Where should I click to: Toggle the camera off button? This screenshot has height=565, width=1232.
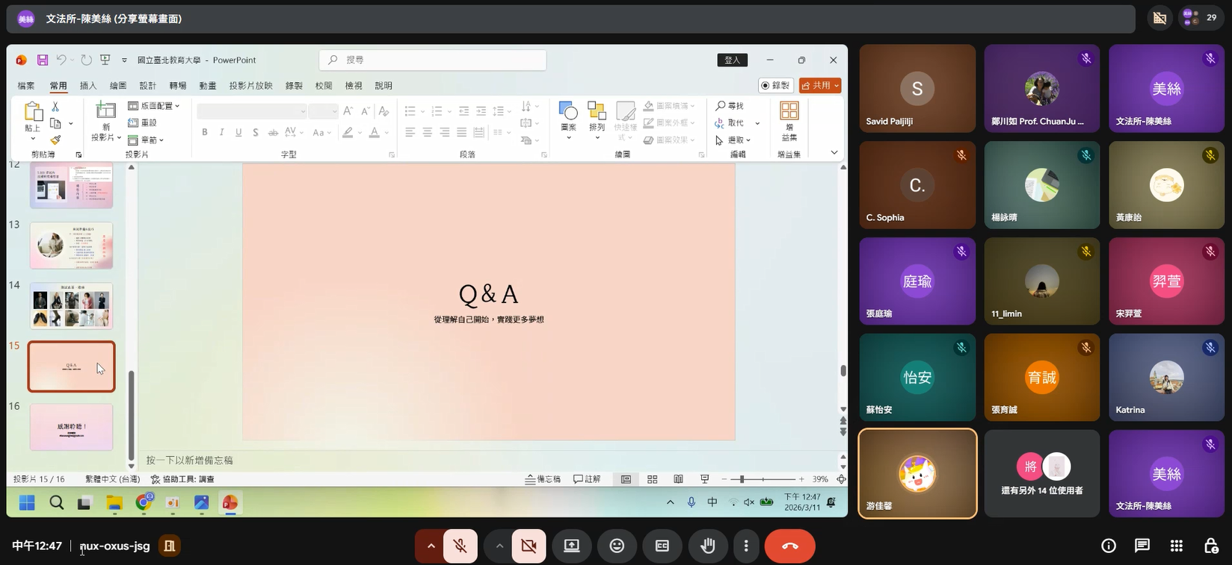coord(529,546)
